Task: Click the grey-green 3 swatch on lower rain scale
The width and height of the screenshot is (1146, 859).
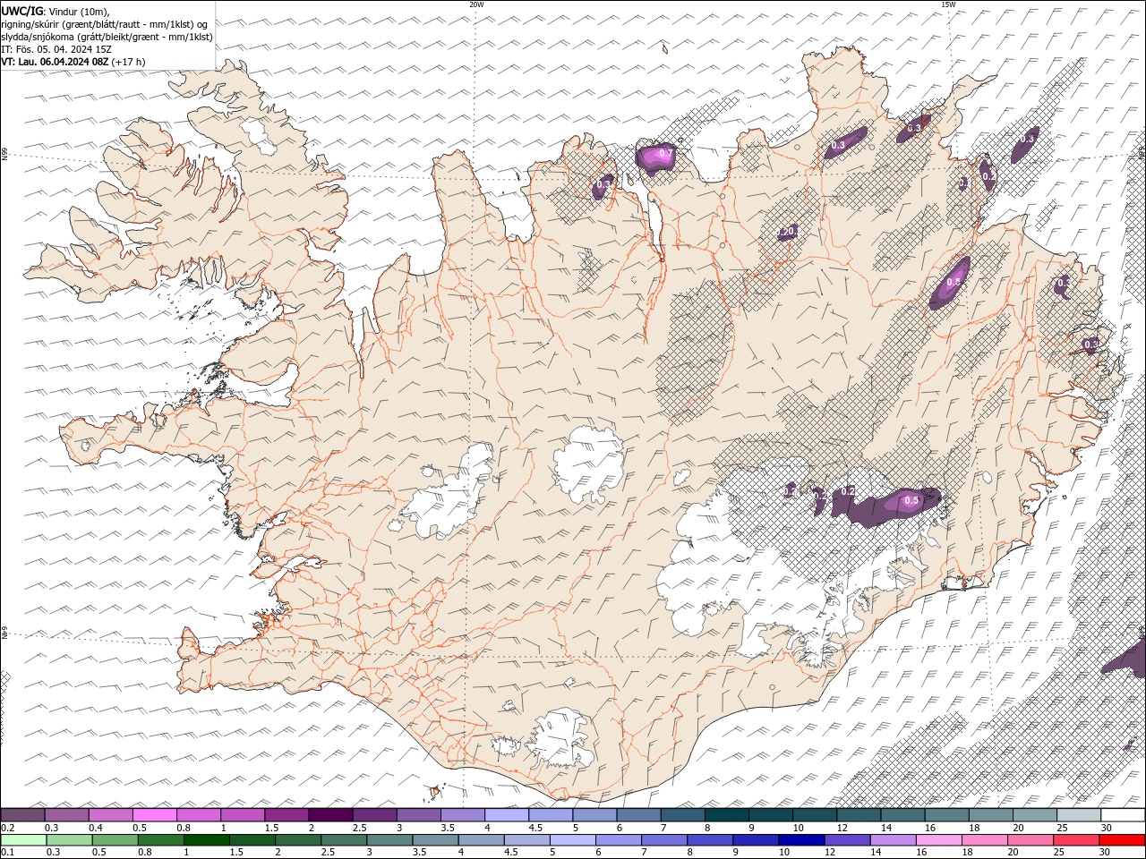Action: pyautogui.click(x=389, y=840)
